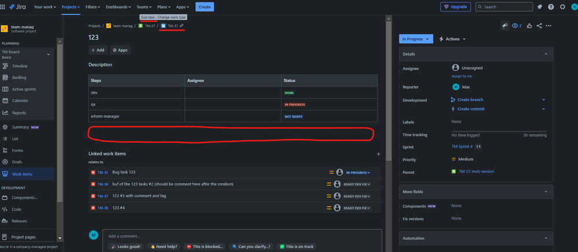Open List in the sidebar
The height and width of the screenshot is (252, 578).
pyautogui.click(x=14, y=138)
